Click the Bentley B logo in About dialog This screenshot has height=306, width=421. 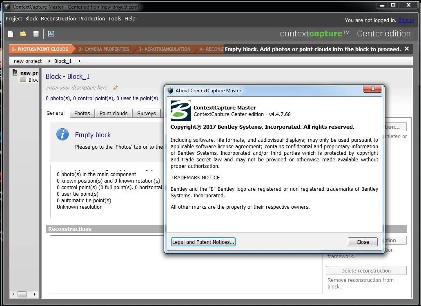tap(181, 110)
